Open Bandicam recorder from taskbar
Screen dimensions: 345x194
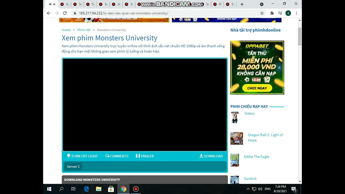tap(136, 189)
